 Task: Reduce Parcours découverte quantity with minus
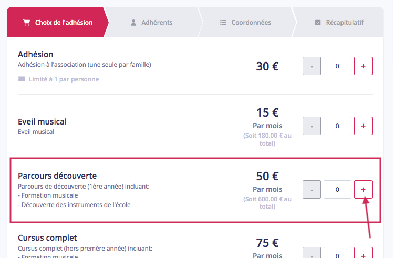[x=312, y=189]
